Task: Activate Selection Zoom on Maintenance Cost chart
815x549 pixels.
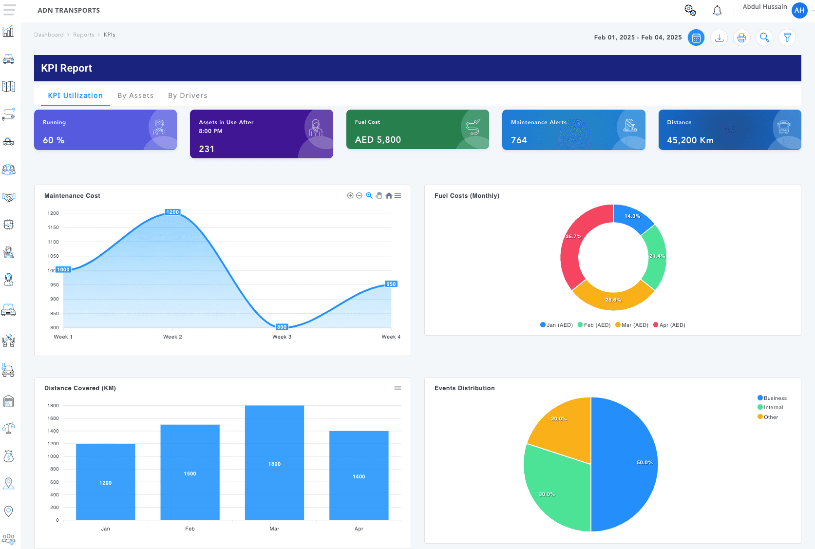Action: point(369,195)
